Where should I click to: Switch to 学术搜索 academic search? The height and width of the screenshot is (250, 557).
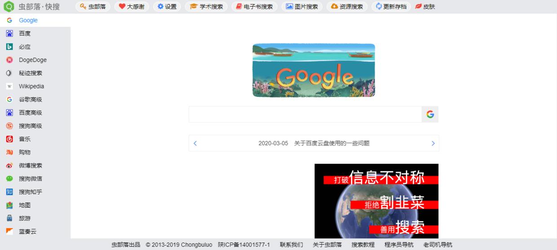coord(207,7)
